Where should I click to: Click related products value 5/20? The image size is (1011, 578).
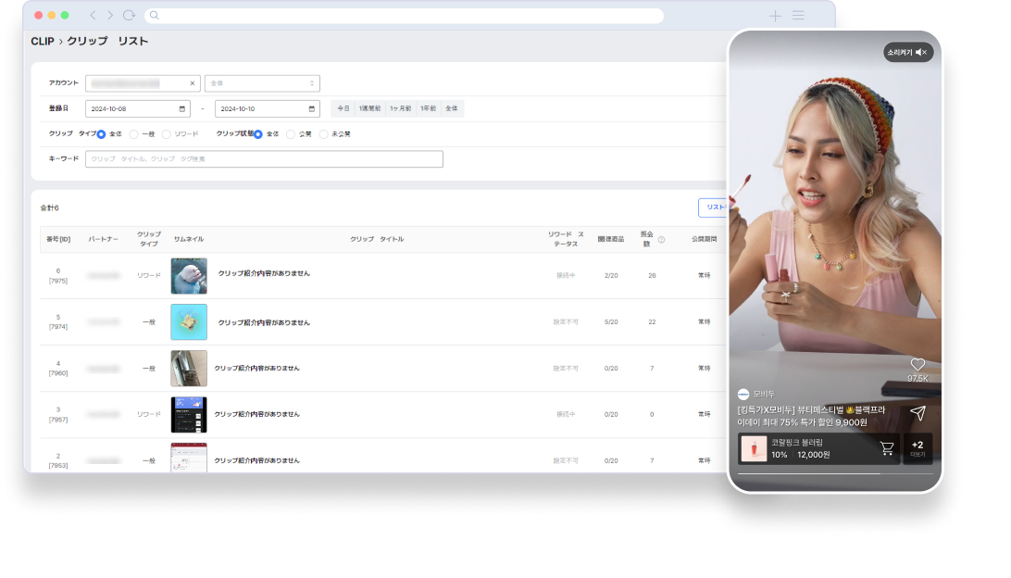pyautogui.click(x=611, y=322)
